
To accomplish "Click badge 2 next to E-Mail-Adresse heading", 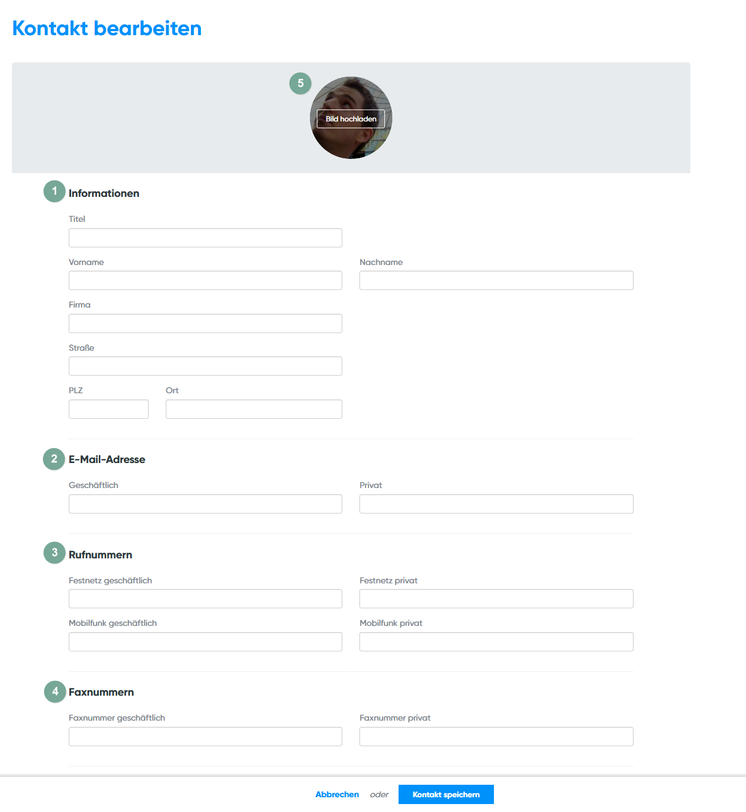I will [54, 459].
